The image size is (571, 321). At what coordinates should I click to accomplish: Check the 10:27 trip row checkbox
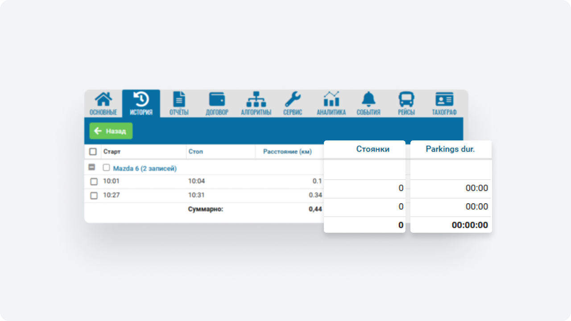point(94,195)
